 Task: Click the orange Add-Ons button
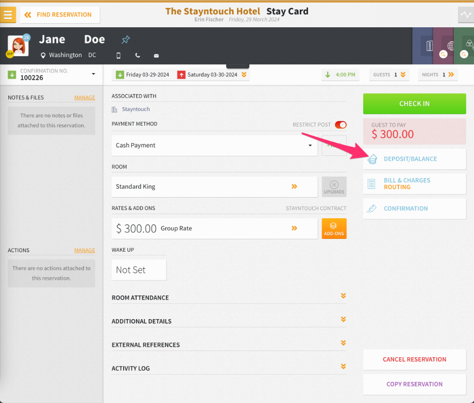pos(334,229)
